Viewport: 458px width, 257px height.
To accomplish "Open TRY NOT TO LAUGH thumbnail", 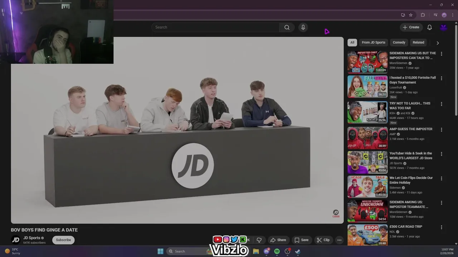I will point(367,112).
